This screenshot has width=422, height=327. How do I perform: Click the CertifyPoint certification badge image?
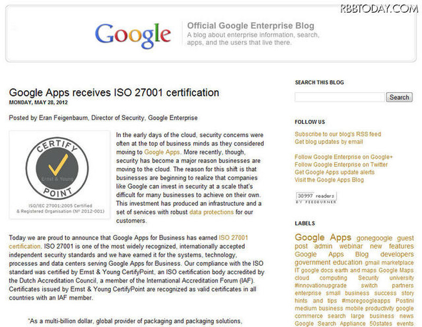tap(59, 175)
